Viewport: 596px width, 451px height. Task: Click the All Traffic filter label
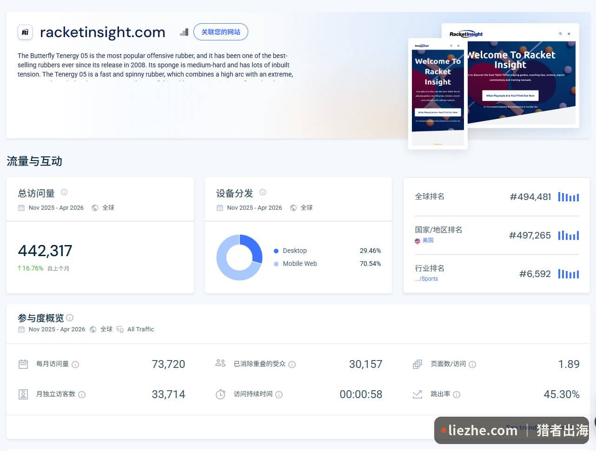coord(141,329)
